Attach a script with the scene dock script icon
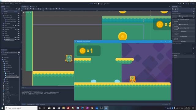The width and height of the screenshot is (196, 110). coord(19,9)
